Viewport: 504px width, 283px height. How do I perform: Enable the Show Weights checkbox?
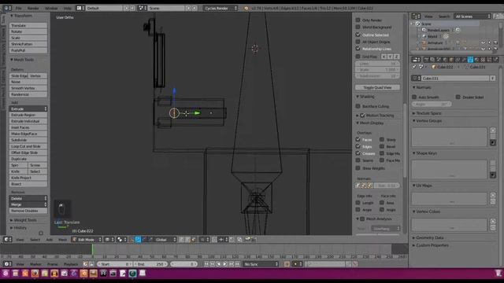[358, 168]
